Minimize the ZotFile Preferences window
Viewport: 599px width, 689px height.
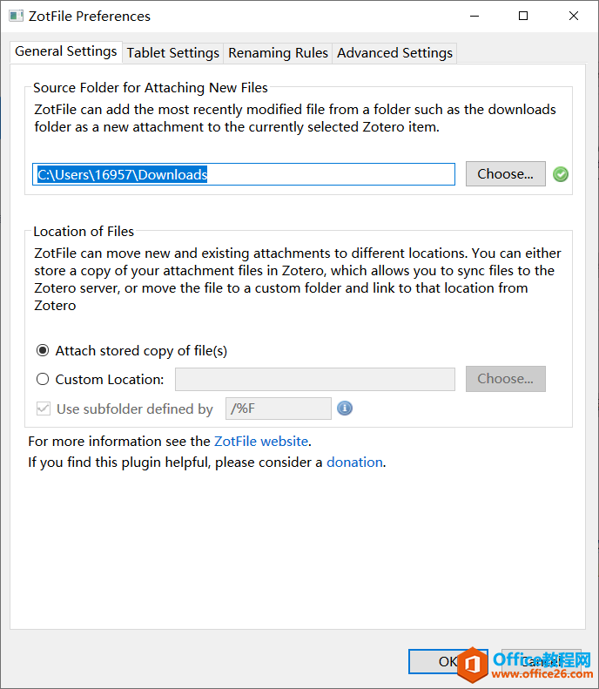click(474, 17)
